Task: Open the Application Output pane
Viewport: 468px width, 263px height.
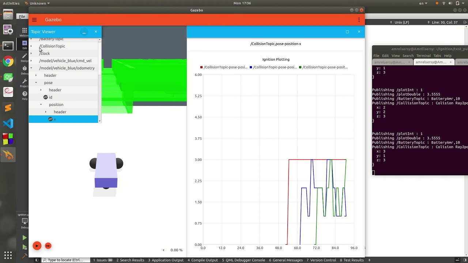Action: (166, 260)
